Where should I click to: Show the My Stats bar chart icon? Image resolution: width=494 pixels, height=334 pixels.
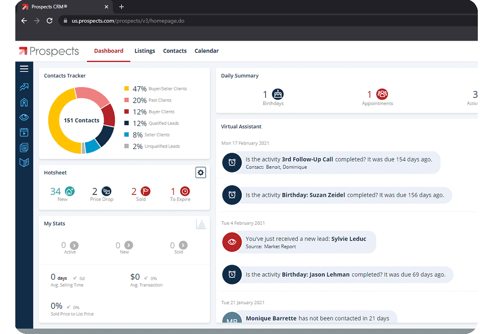[201, 224]
